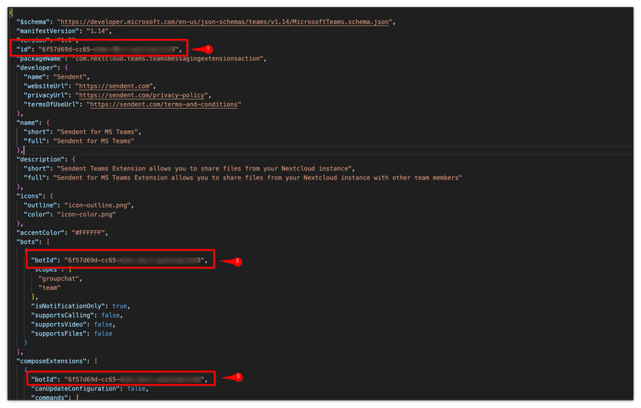Click red annotation marker number 3
Image resolution: width=641 pixels, height=408 pixels.
coord(238,377)
